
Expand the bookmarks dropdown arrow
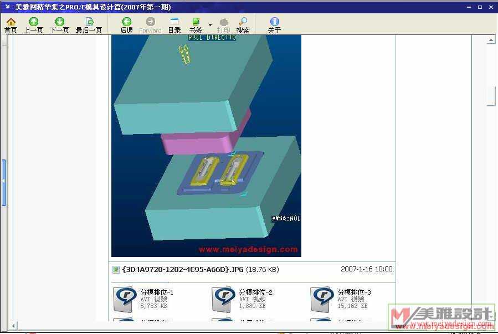210,25
